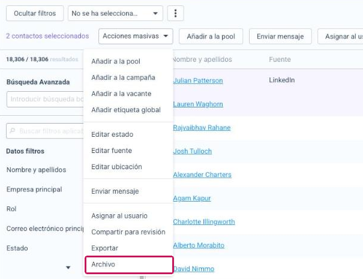
Task: Open Rajvaibhav Rahane contact
Action: pyautogui.click(x=202, y=128)
